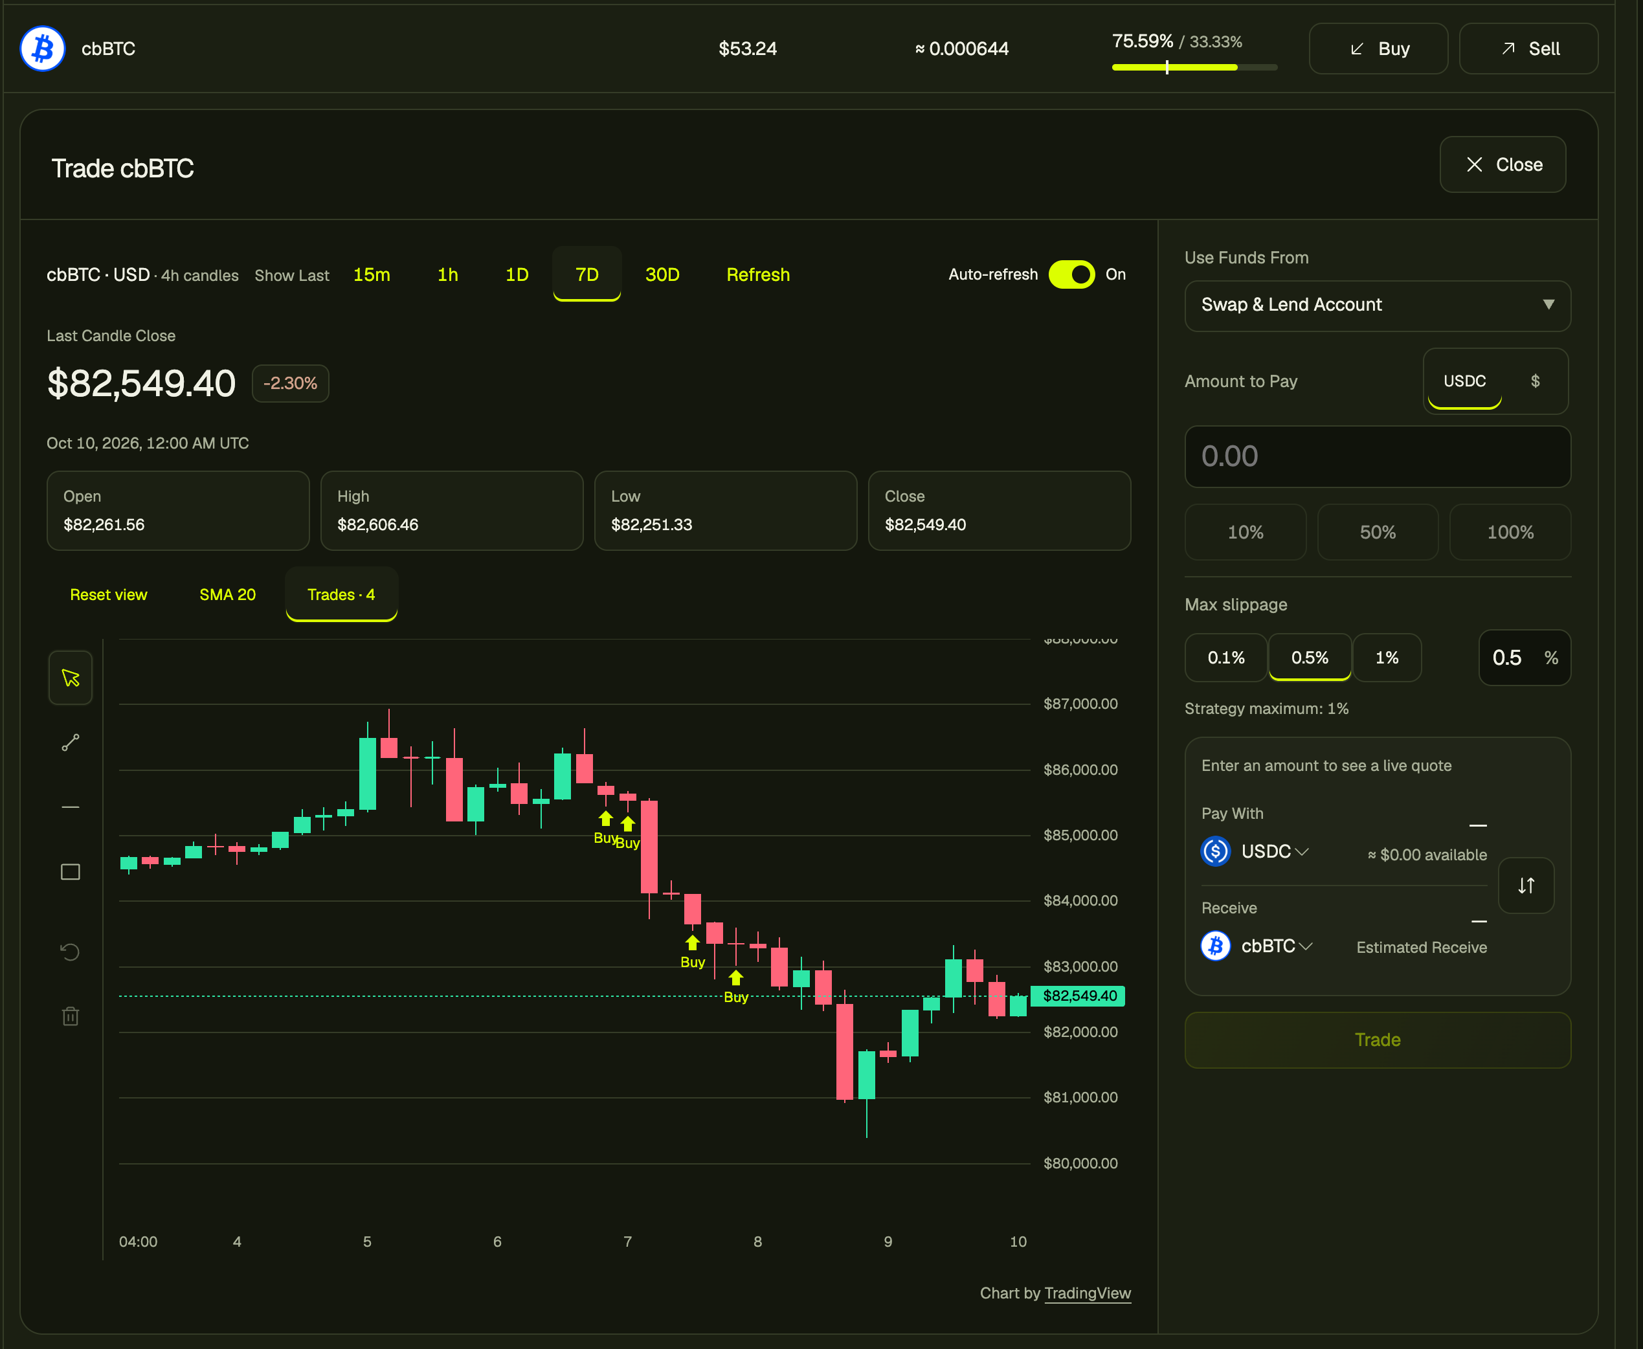Toggle the Trades · 4 overlay
Viewport: 1643px width, 1349px height.
point(341,594)
